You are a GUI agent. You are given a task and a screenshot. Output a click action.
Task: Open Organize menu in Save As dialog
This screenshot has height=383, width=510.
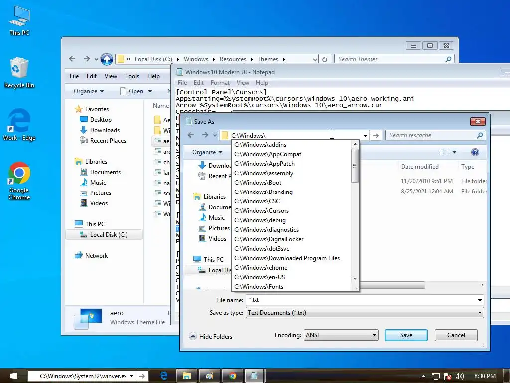pyautogui.click(x=207, y=152)
